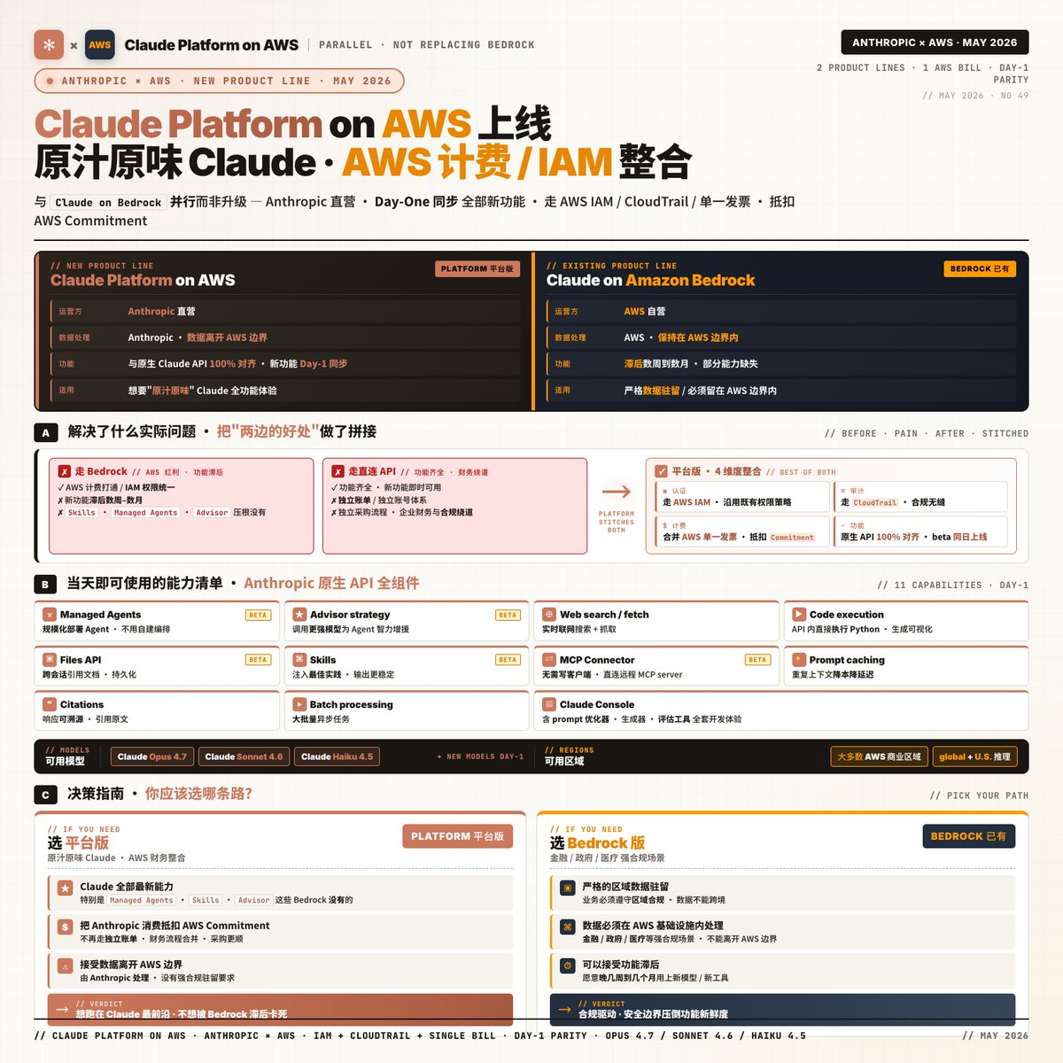Click 'PARALLEL · NOT REPLACING BEDROCK' header text
This screenshot has height=1063, width=1063.
coord(427,45)
